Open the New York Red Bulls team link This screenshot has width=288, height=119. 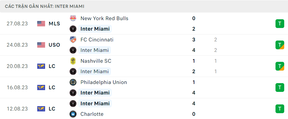[x=104, y=18]
